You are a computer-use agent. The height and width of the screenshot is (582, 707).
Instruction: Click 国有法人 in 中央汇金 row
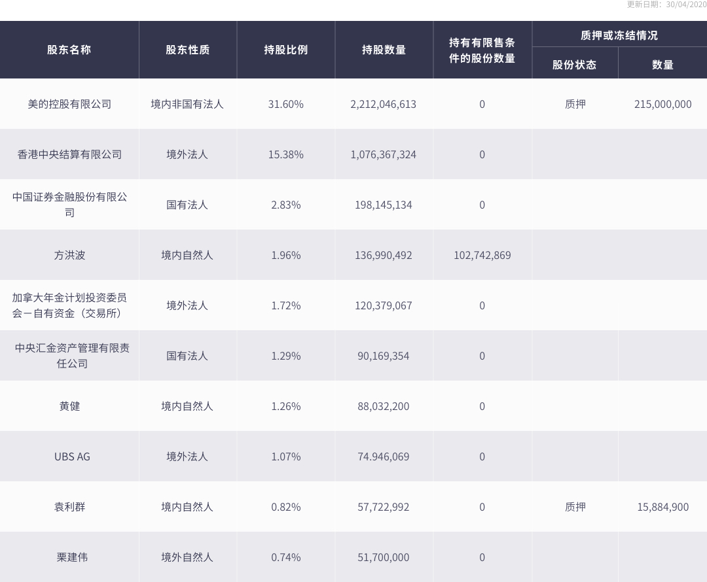pyautogui.click(x=187, y=356)
